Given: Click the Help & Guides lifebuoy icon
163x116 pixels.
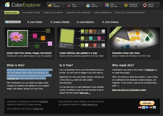Looking at the screenshot, I should [x=145, y=5].
